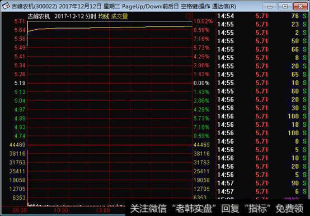Select the 14:56 trade row with volume 18
Image resolution: width=310 pixels, height=216 pixels.
pos(262,125)
